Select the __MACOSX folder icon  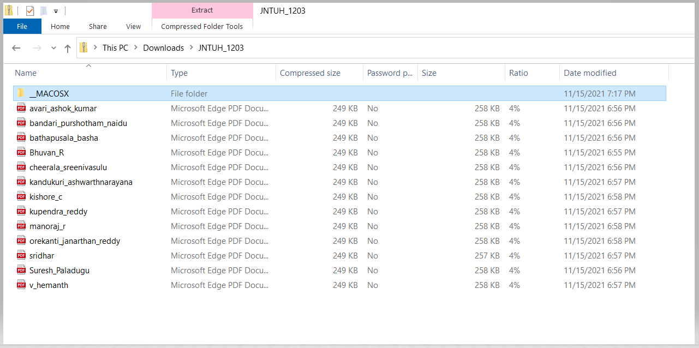coord(21,94)
